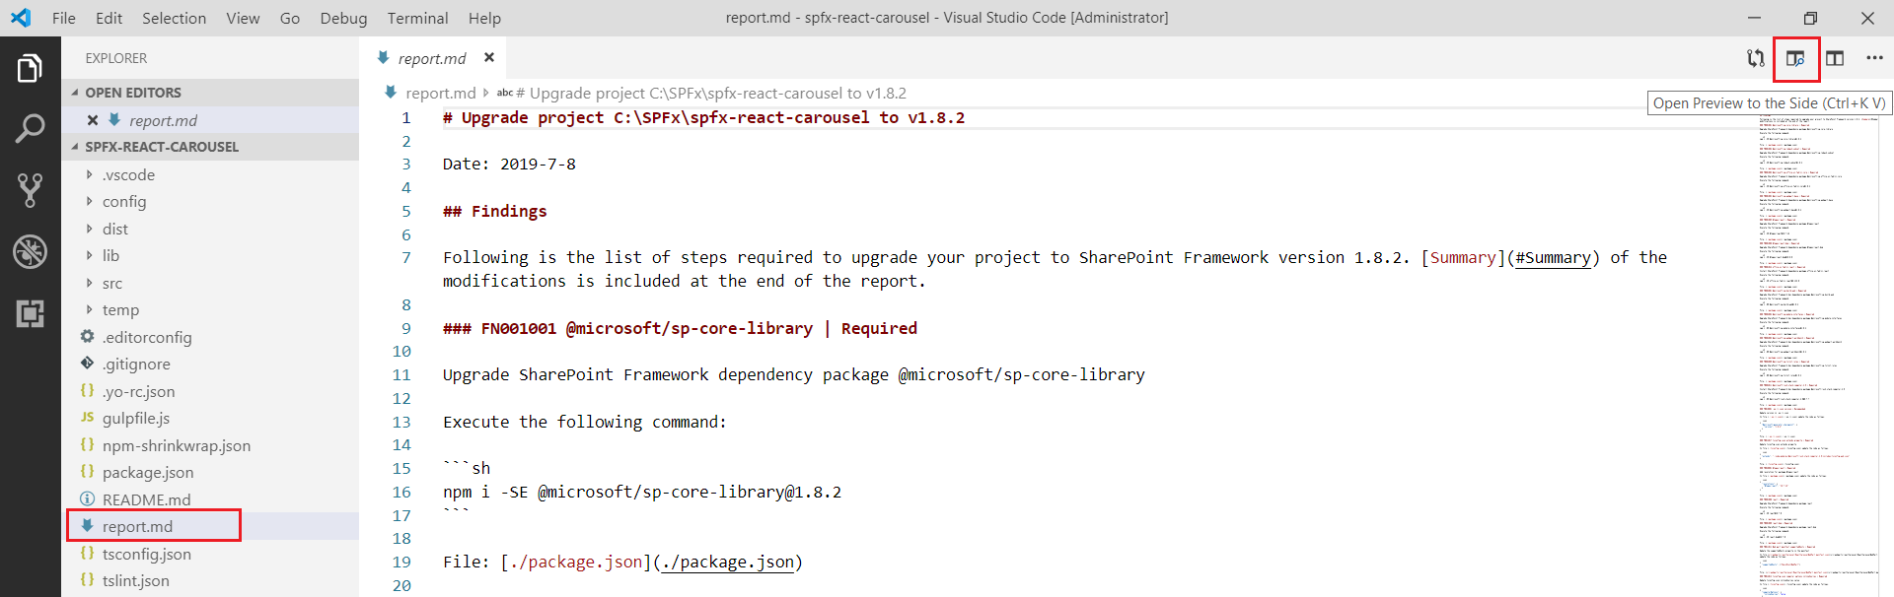Open the More Actions ellipsis menu
The image size is (1894, 597).
1874,59
